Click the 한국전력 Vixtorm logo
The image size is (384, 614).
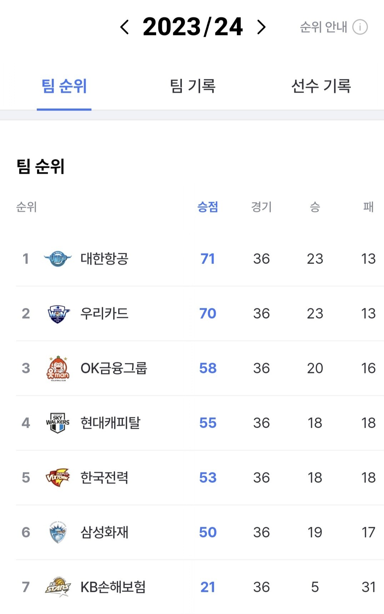[58, 477]
